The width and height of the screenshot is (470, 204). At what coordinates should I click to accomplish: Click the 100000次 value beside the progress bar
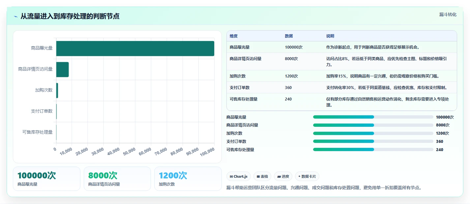(445, 117)
